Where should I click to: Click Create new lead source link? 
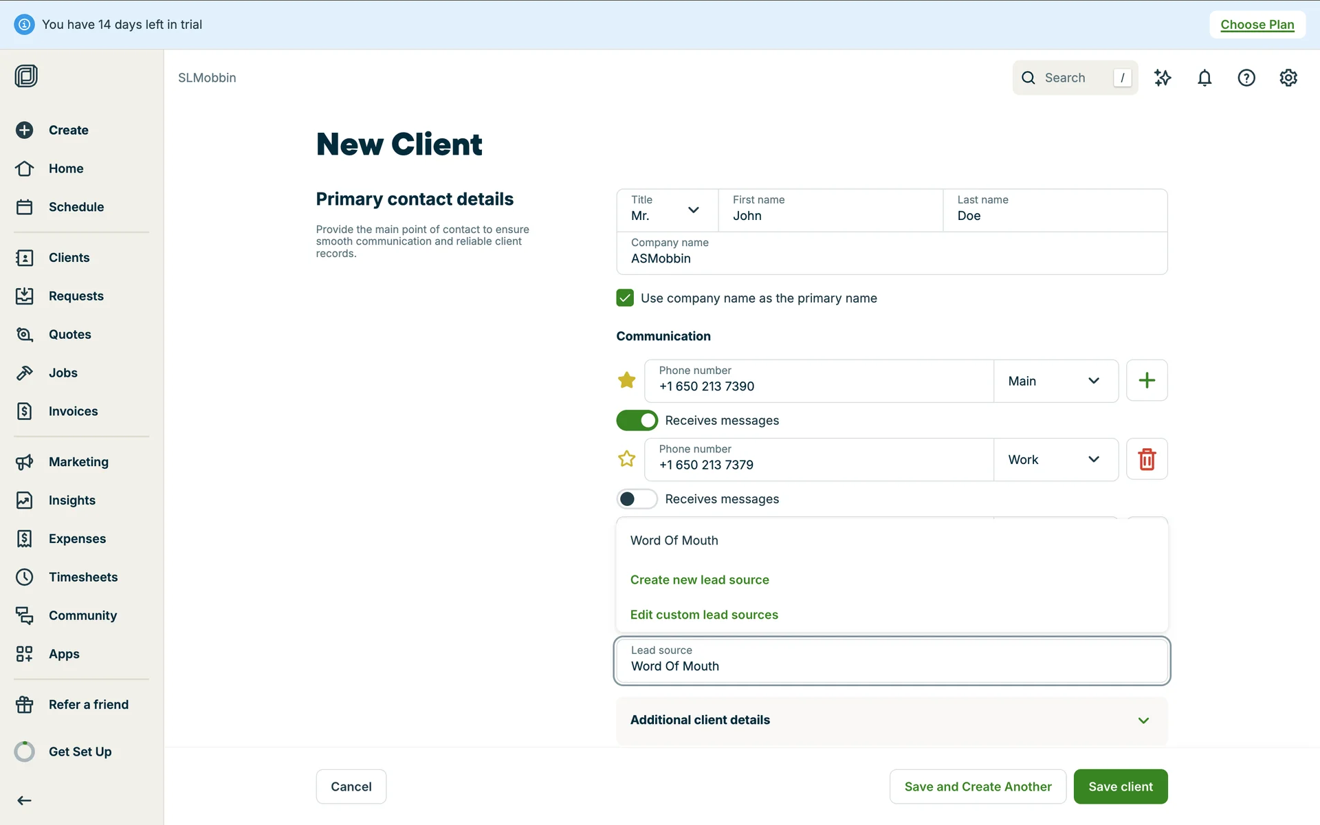[699, 580]
